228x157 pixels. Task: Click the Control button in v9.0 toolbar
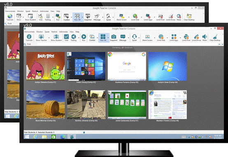(92, 37)
